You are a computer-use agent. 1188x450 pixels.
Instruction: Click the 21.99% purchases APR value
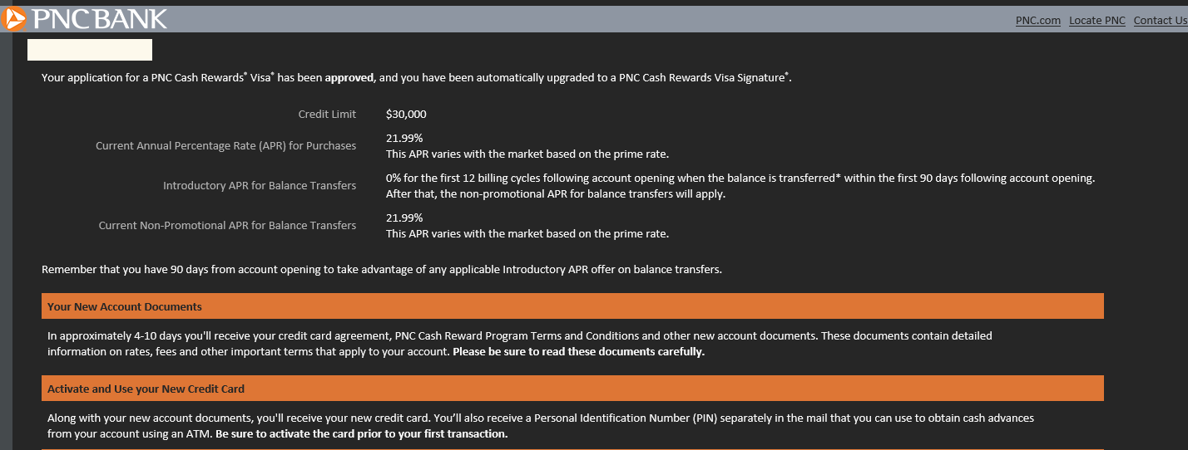click(x=404, y=138)
